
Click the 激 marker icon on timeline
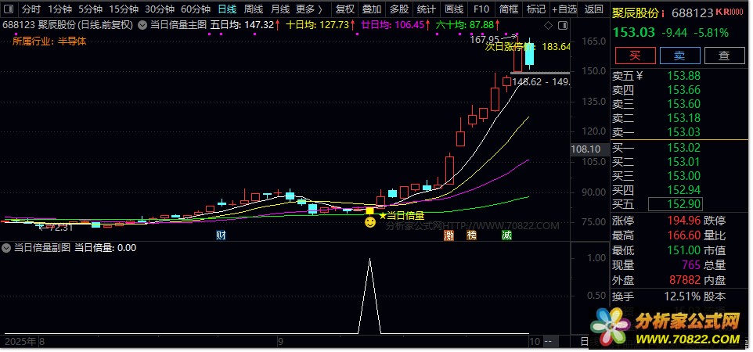coord(449,235)
